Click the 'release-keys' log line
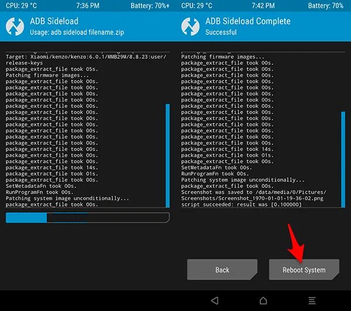This screenshot has height=311, width=351. click(x=24, y=63)
